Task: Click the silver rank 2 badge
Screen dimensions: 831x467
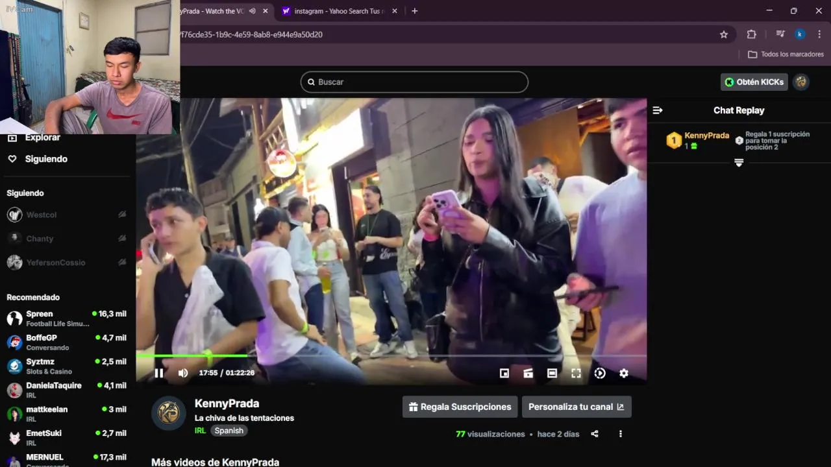Action: 739,140
